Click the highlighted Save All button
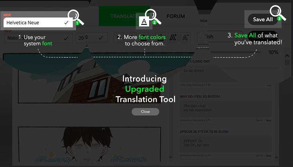The image size is (293, 167). tap(263, 19)
